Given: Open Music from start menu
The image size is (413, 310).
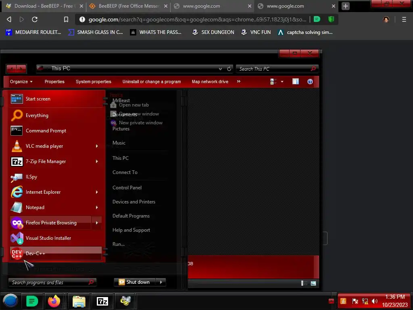Looking at the screenshot, I should tap(119, 143).
